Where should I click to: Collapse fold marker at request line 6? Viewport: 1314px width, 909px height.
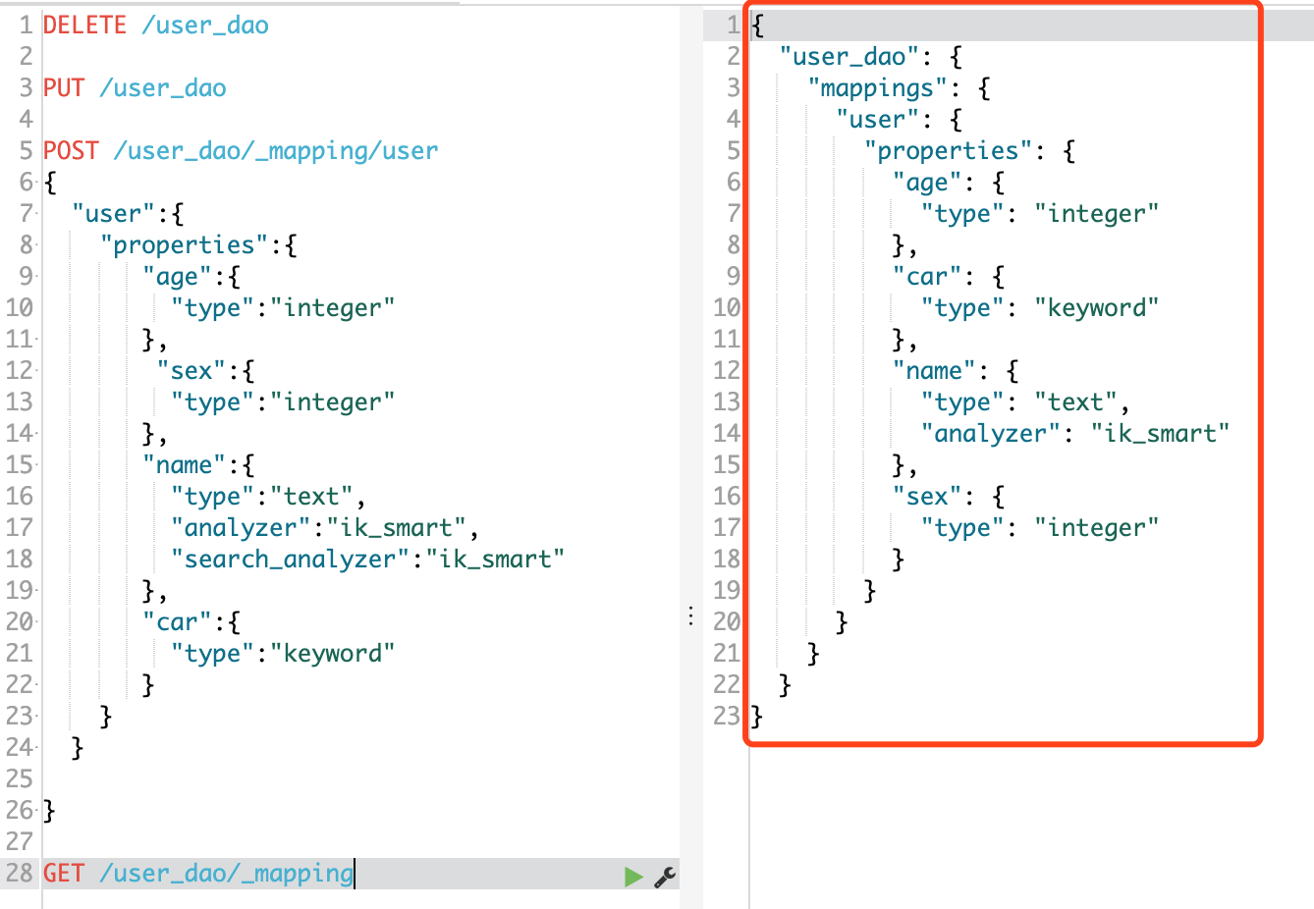click(x=37, y=183)
